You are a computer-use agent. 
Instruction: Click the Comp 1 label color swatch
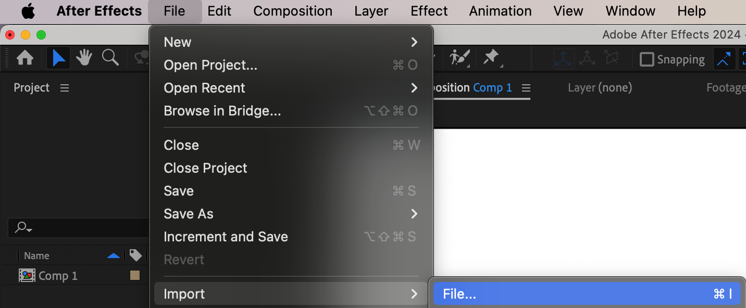135,276
